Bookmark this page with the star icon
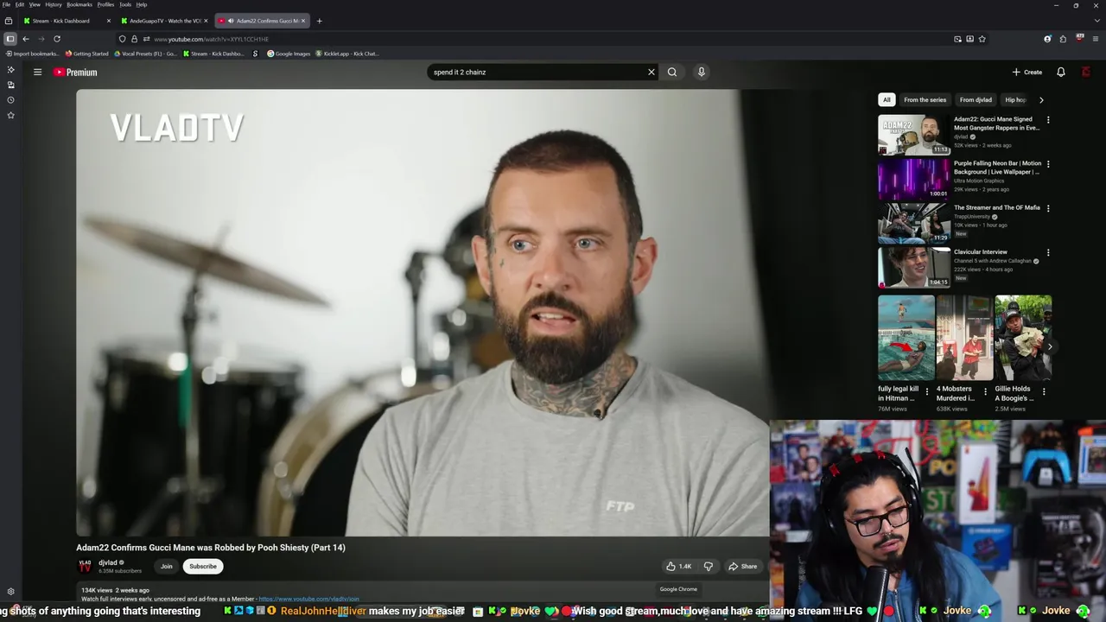The image size is (1106, 622). tap(982, 39)
